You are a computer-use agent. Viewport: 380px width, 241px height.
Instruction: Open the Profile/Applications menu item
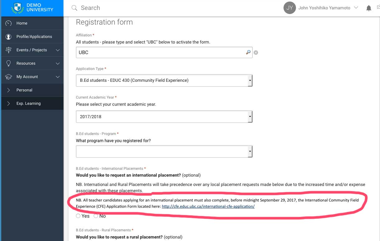point(32,36)
